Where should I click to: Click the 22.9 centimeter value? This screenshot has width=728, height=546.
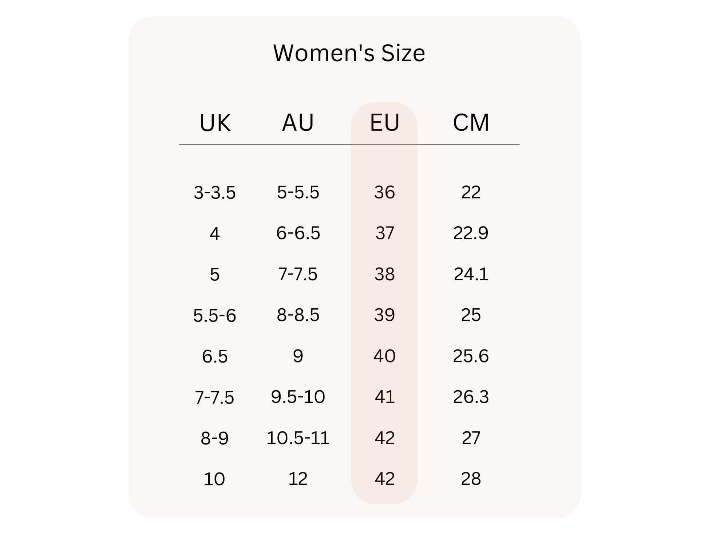point(471,233)
